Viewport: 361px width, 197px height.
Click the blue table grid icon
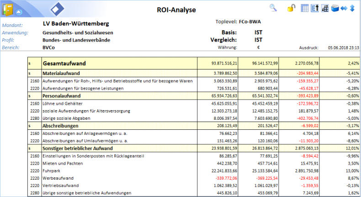305,8
